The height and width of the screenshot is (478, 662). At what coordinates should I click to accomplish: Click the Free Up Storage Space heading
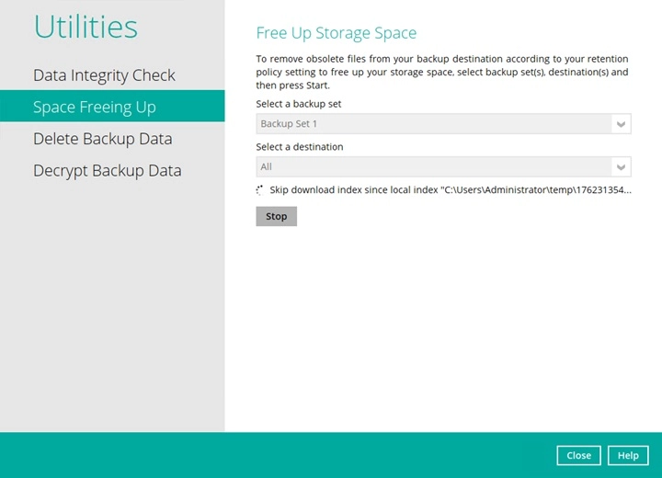[336, 33]
